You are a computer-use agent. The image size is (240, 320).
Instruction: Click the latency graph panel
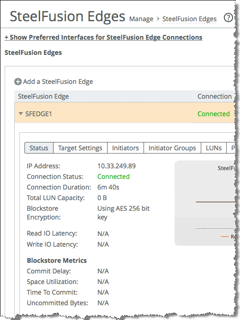(205, 203)
